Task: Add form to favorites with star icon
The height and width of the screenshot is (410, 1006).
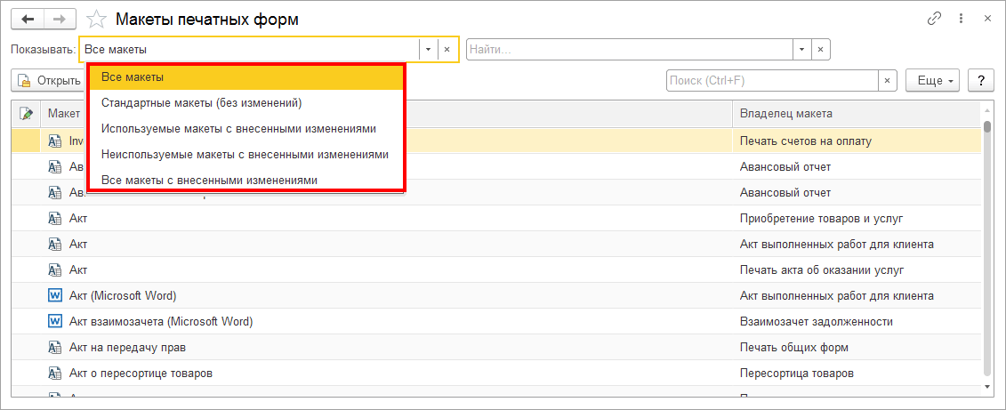Action: [99, 19]
